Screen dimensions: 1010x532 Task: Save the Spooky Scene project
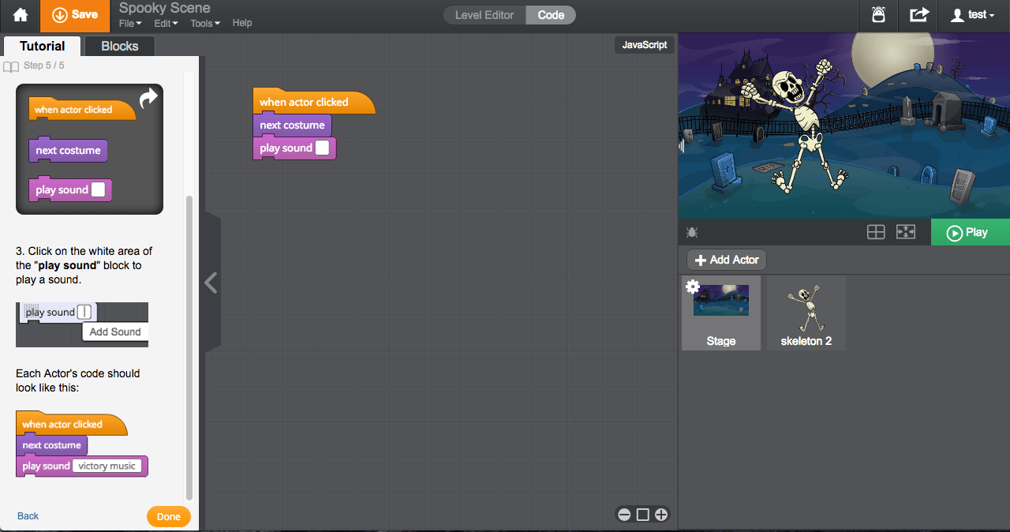click(75, 15)
